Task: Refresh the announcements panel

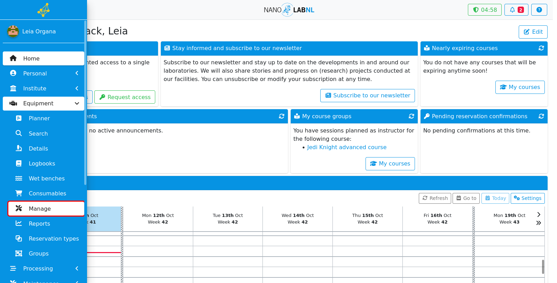Action: 282,116
